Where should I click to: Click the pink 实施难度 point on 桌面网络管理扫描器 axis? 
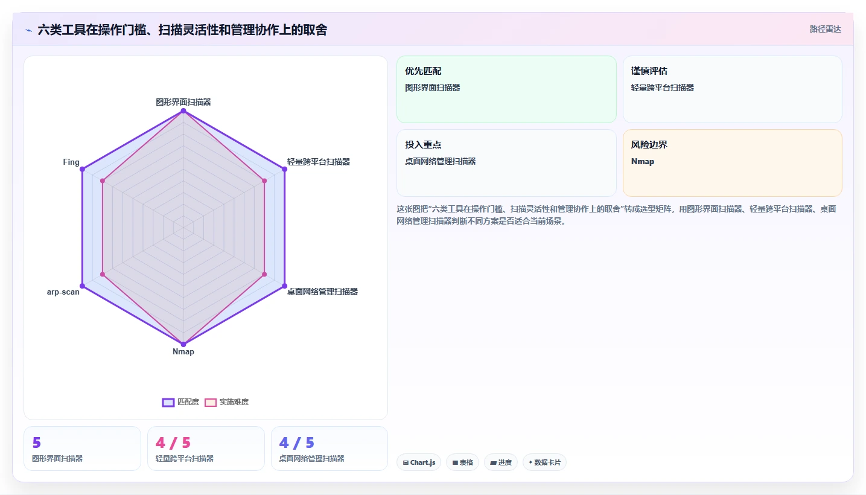[264, 274]
